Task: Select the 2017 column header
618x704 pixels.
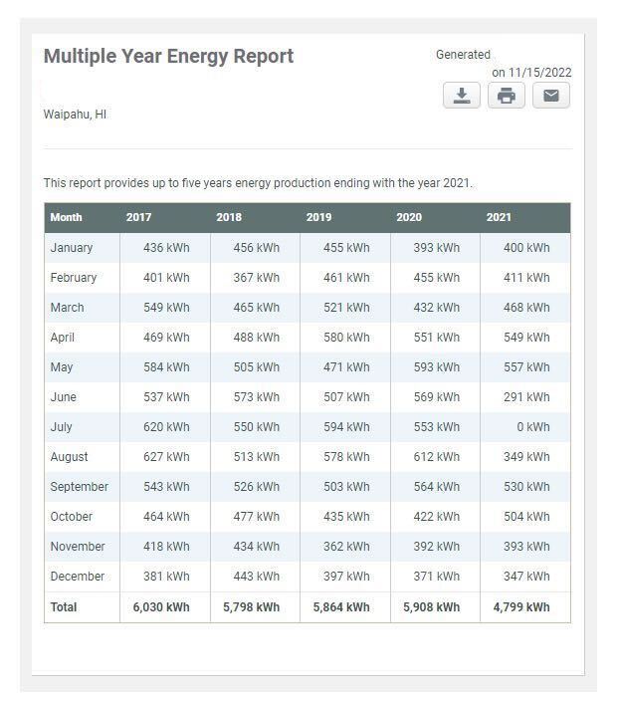Action: [138, 217]
